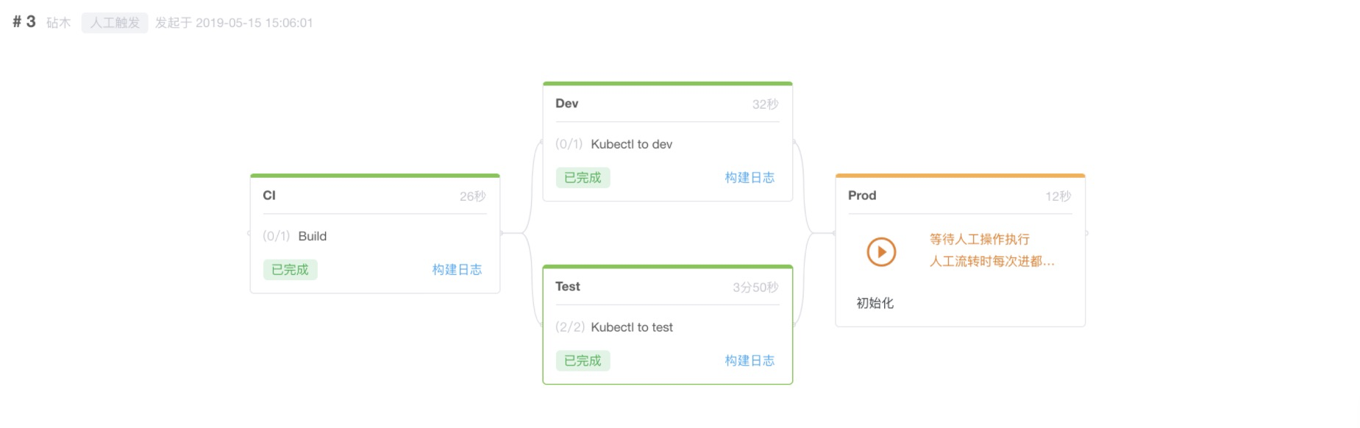The image size is (1360, 428).
Task: Open build log link in Test stage
Action: coord(750,361)
